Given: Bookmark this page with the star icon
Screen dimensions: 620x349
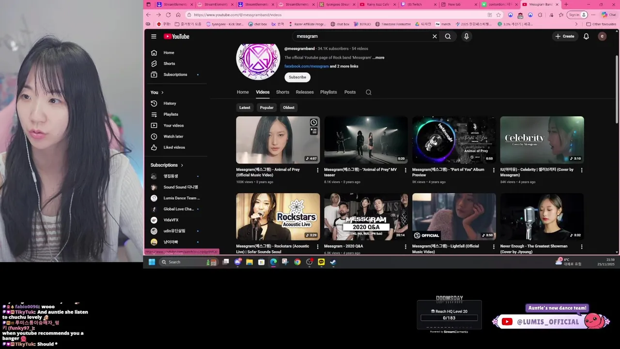Looking at the screenshot, I should point(498,15).
